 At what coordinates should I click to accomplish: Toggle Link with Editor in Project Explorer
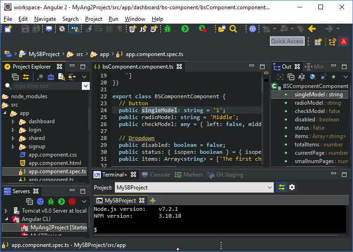(x=26, y=77)
